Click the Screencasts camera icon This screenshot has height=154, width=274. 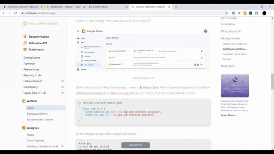tap(25, 50)
